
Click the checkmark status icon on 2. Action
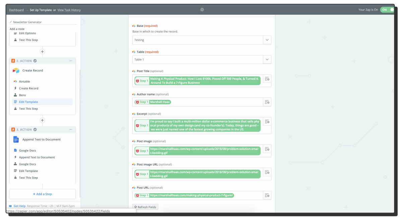coord(35,61)
